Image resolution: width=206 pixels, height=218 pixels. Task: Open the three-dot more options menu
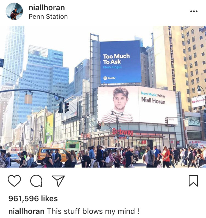pyautogui.click(x=194, y=11)
